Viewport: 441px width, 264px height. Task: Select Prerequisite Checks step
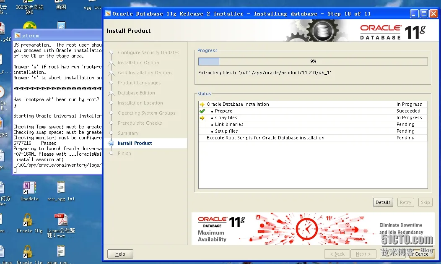tap(140, 123)
